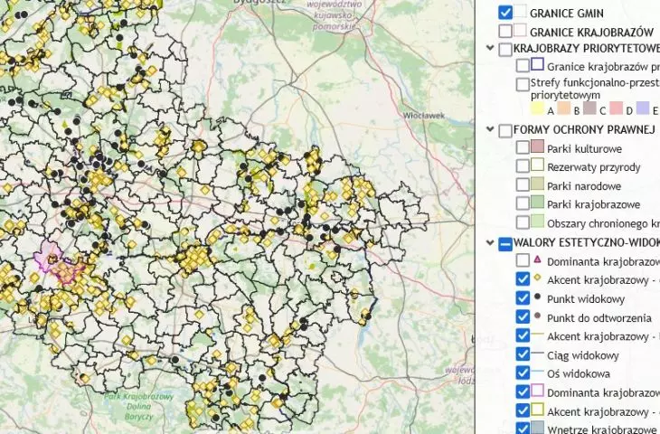The width and height of the screenshot is (660, 434).
Task: Click the black dot Punkt widokowy symbol
Action: click(x=537, y=297)
